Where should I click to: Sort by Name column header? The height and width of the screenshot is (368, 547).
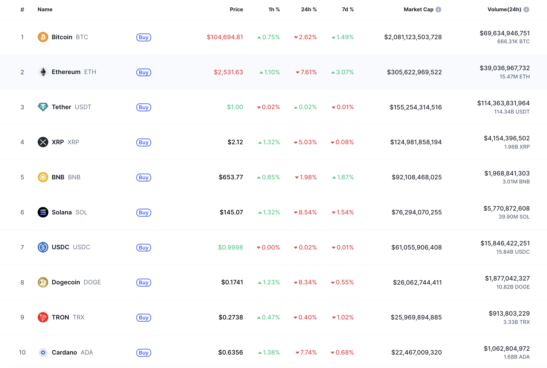(45, 10)
